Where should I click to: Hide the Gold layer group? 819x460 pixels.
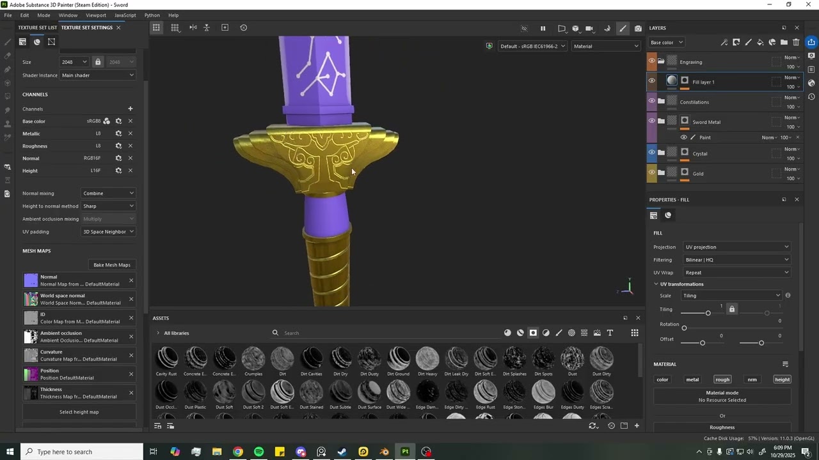click(x=652, y=172)
